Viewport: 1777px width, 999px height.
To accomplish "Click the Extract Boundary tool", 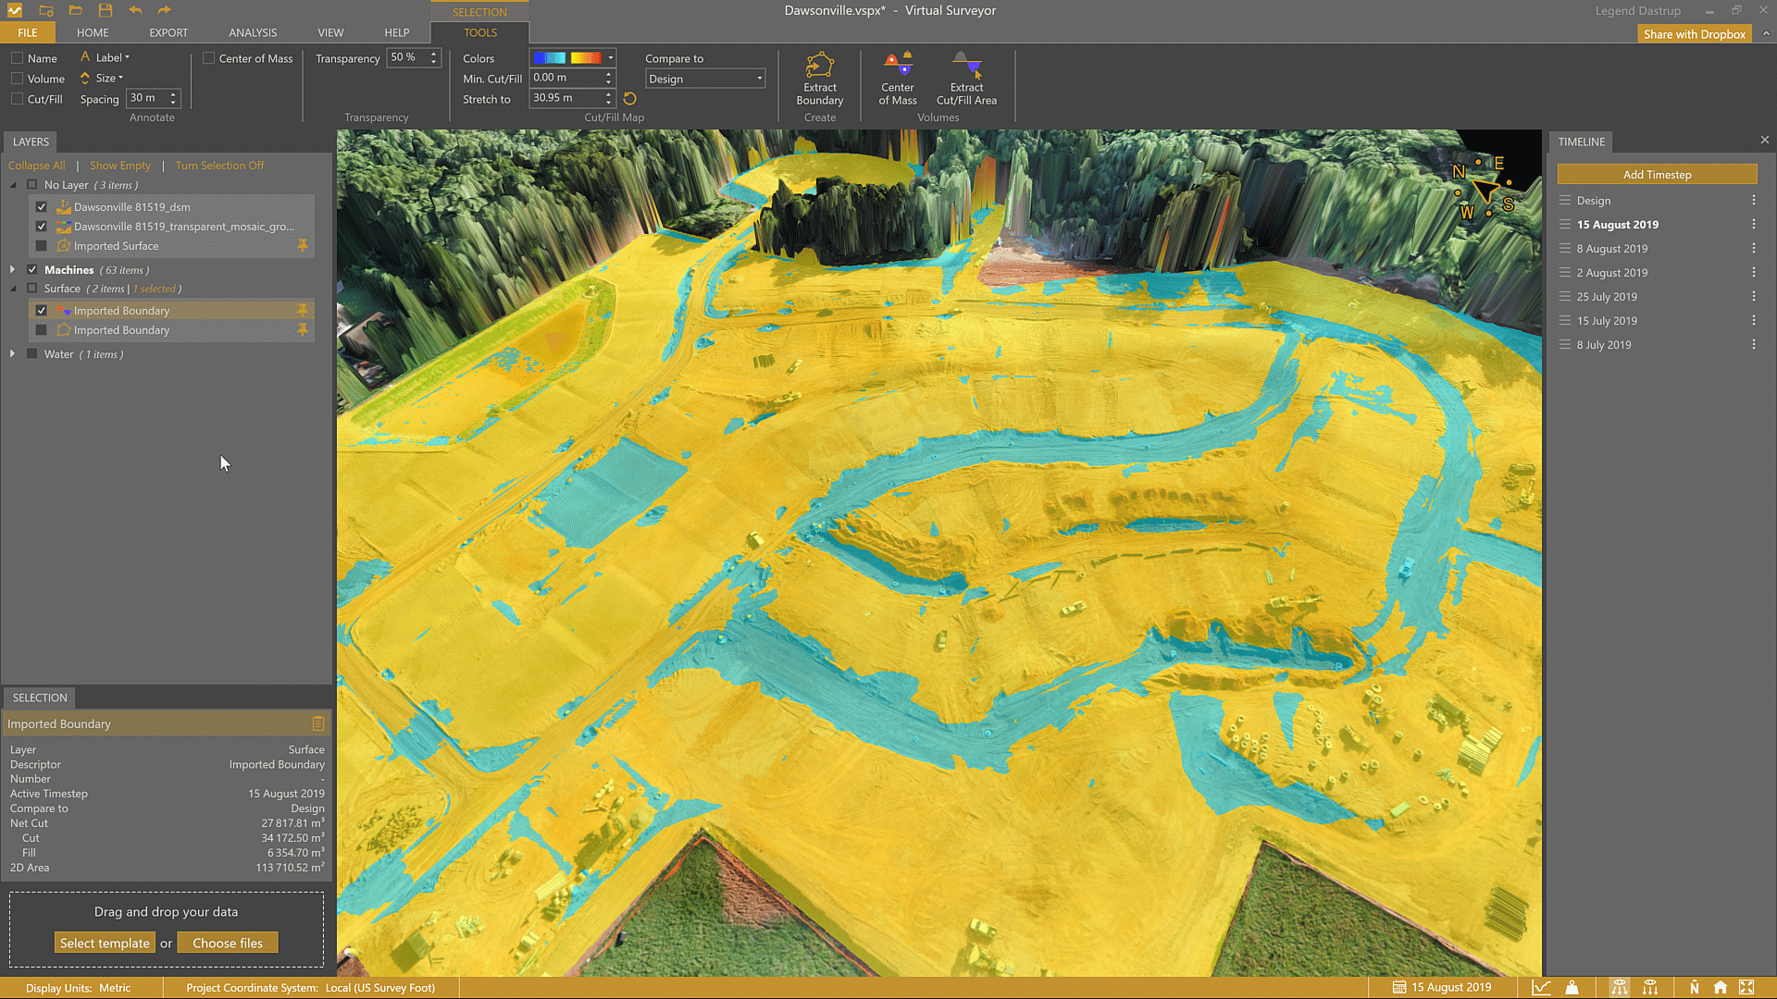I will pos(819,79).
